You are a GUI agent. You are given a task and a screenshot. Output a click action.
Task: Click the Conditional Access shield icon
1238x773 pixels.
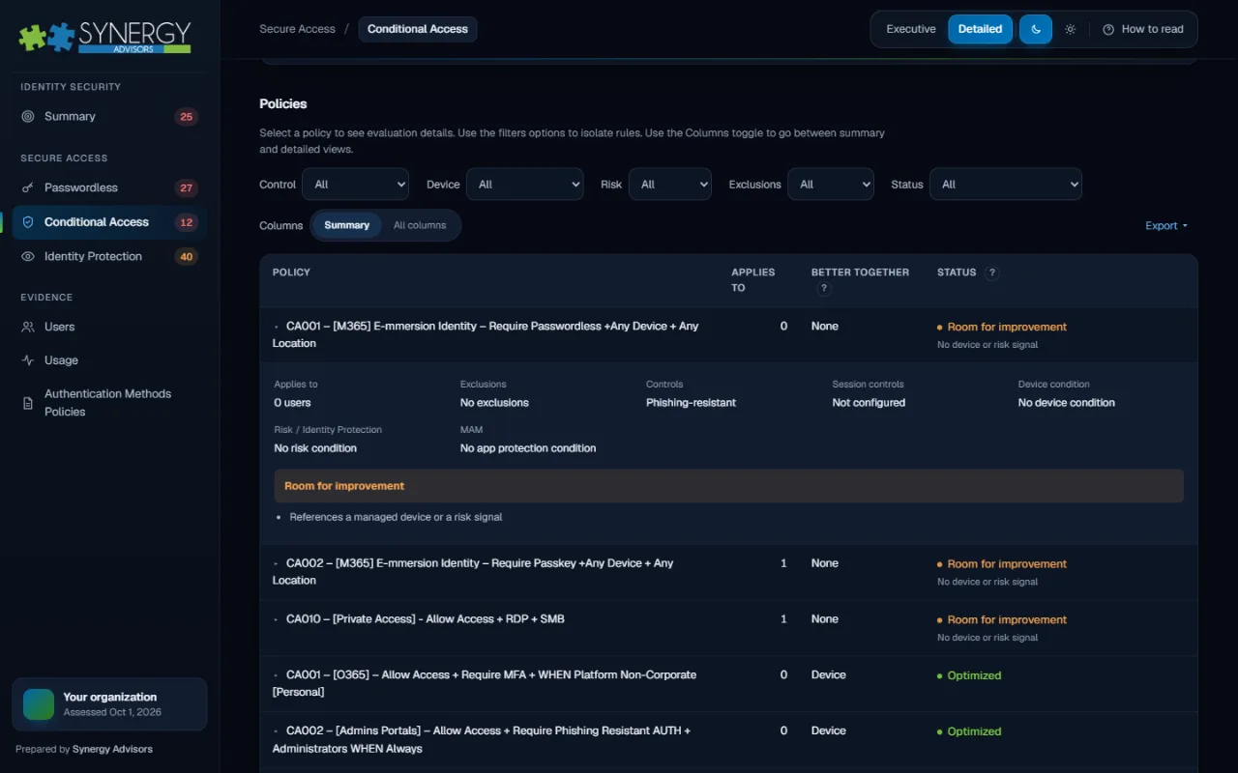pyautogui.click(x=28, y=222)
